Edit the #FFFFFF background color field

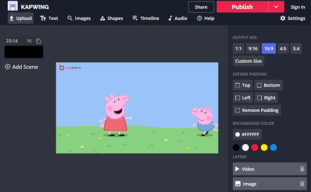click(x=247, y=135)
